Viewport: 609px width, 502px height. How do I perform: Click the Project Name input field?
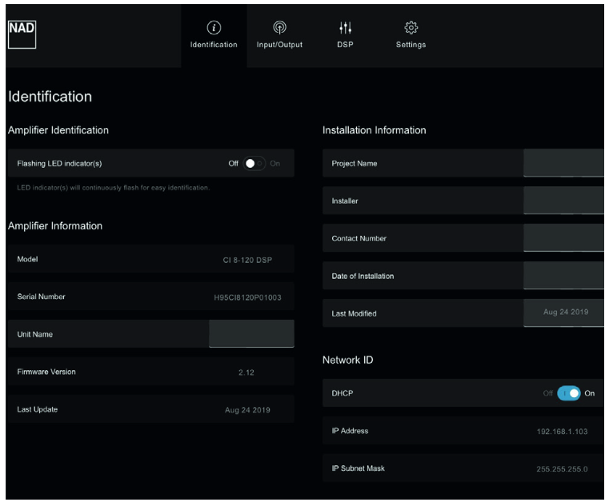click(x=563, y=163)
